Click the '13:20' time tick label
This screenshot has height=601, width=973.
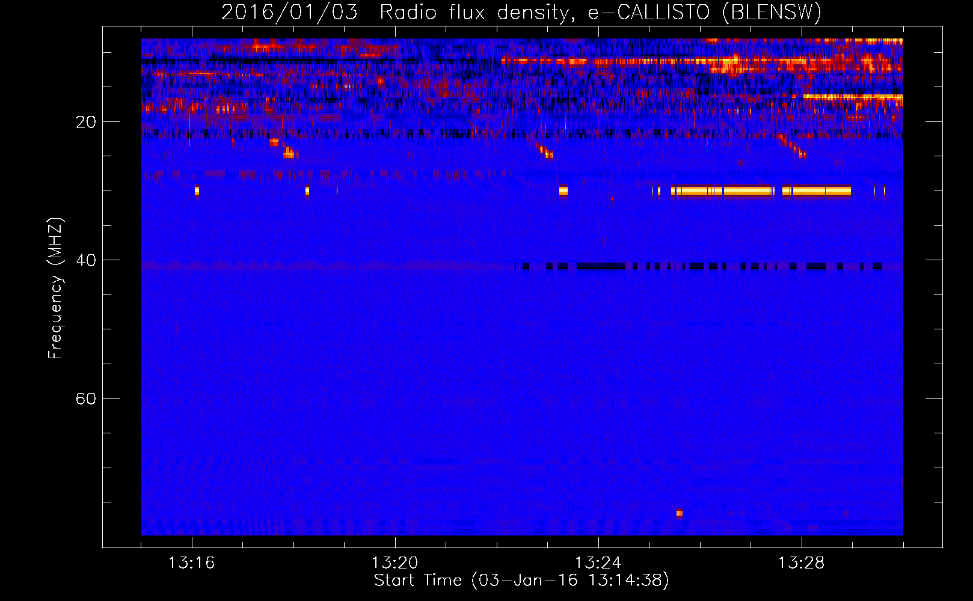click(x=394, y=563)
